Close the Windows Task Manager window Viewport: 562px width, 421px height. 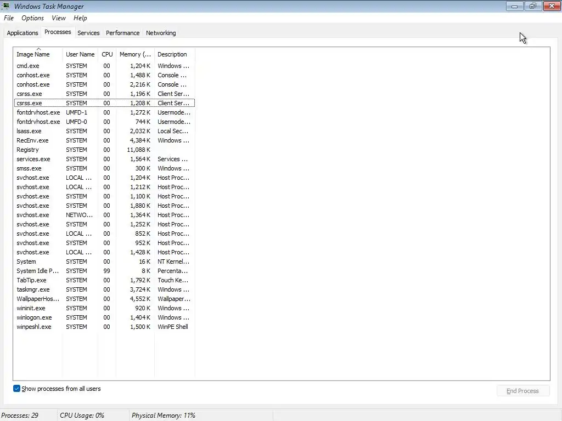(x=552, y=6)
